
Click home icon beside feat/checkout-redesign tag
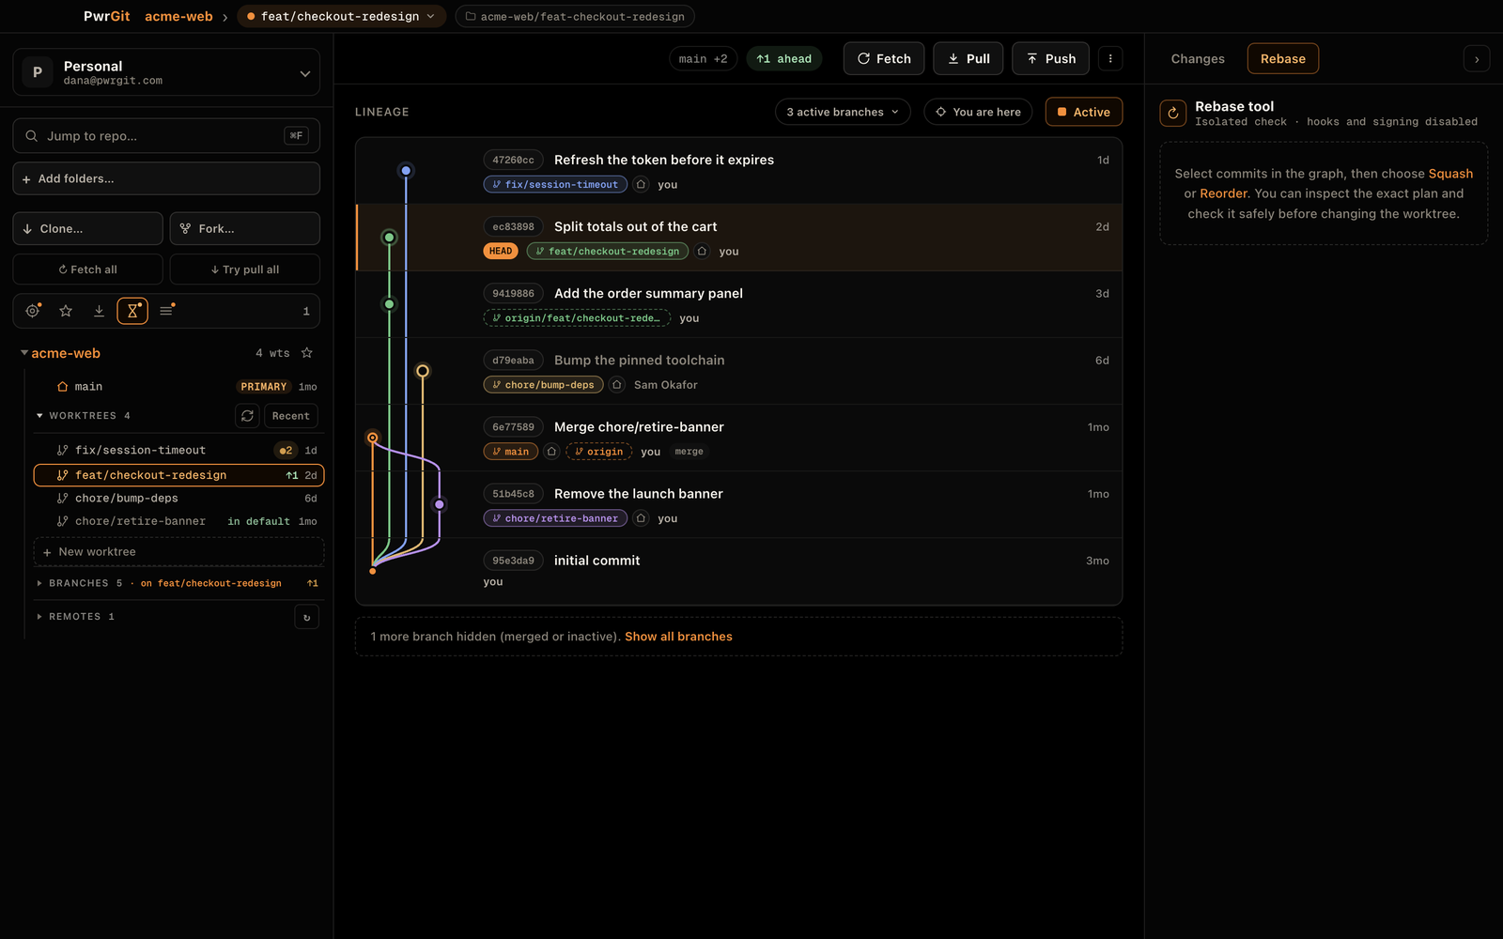[702, 251]
